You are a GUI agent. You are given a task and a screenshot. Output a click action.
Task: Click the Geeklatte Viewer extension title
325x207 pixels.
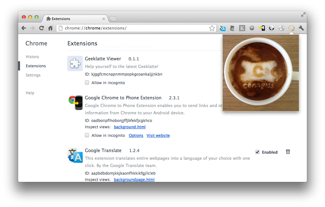tap(103, 59)
